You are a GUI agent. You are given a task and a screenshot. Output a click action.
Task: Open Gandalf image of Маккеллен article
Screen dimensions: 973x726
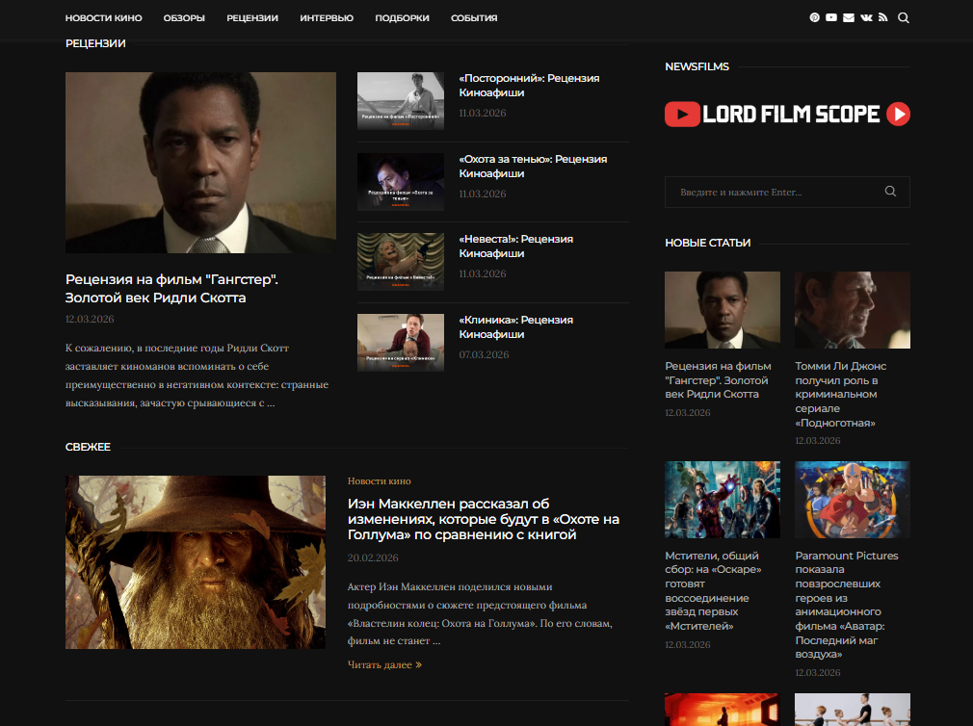click(x=195, y=562)
